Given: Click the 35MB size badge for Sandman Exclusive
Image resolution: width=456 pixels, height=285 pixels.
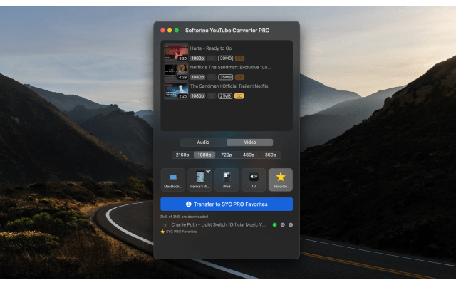Looking at the screenshot, I should (225, 77).
